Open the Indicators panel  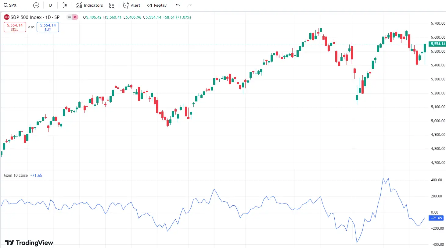(x=89, y=5)
